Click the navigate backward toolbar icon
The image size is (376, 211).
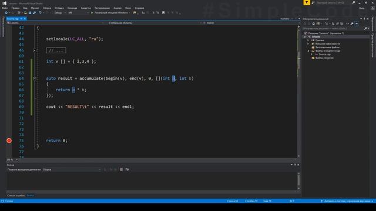click(x=6, y=13)
